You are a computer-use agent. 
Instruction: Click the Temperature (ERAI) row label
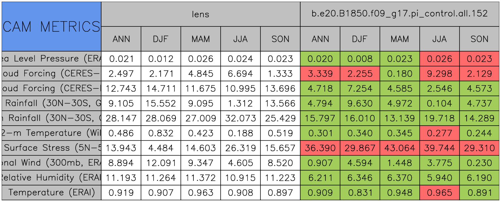[x=51, y=192]
